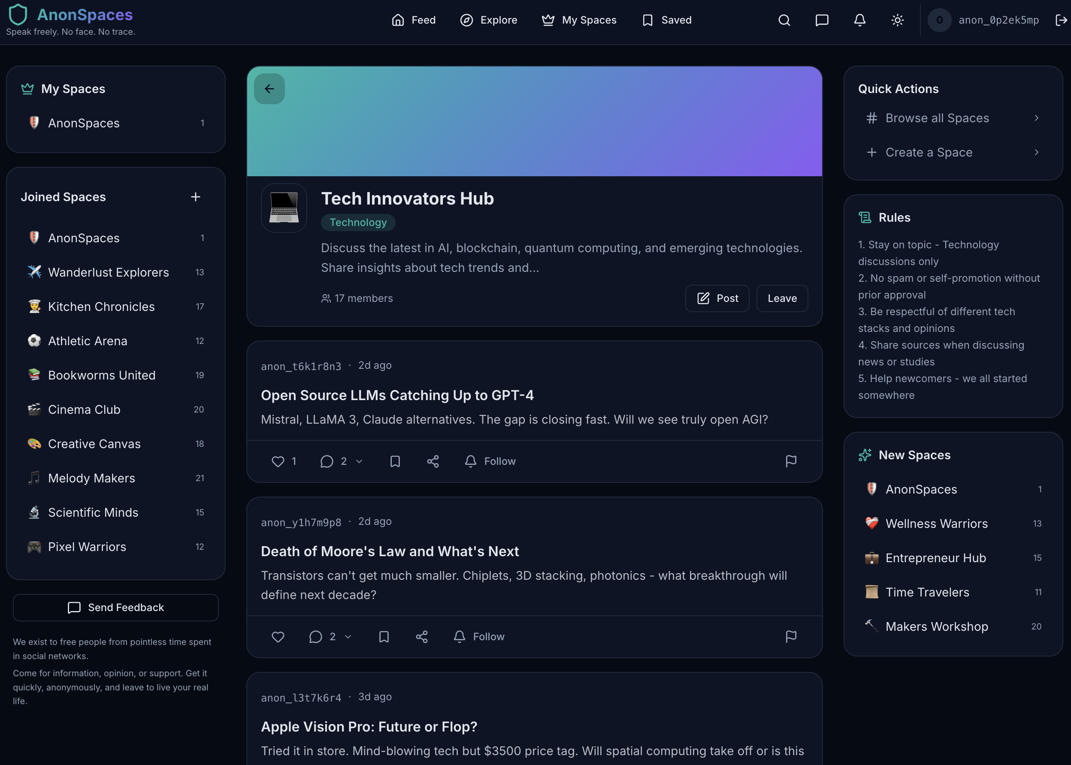Expand comments on the GPT-4 post
The image size is (1071, 765).
coord(360,462)
